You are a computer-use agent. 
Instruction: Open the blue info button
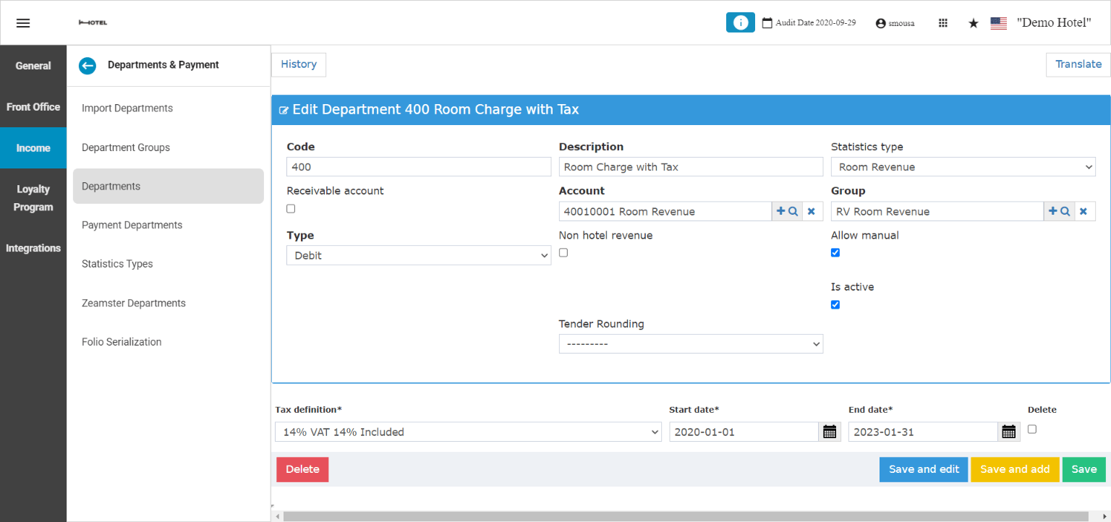(x=740, y=22)
